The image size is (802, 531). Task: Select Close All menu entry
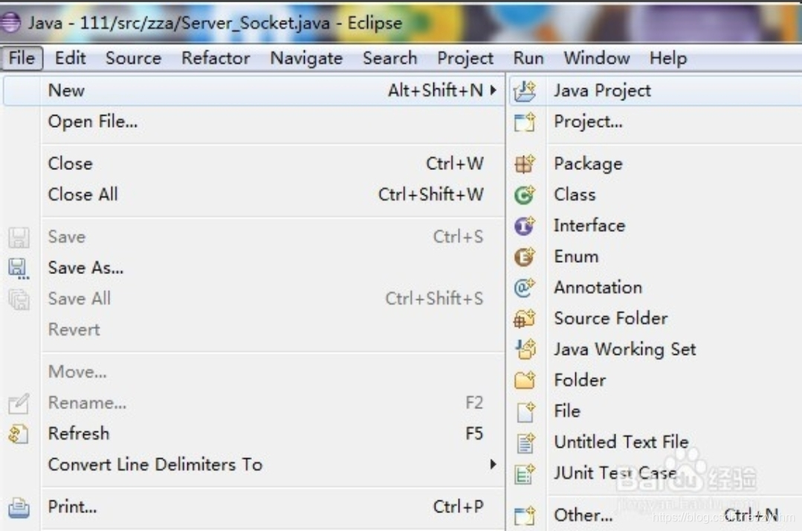point(254,195)
